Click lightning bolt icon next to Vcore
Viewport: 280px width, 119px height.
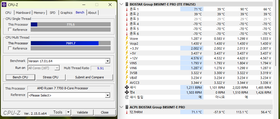coord(127,39)
